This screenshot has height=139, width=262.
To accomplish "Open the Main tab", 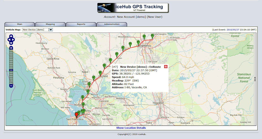I will [x=20, y=24].
